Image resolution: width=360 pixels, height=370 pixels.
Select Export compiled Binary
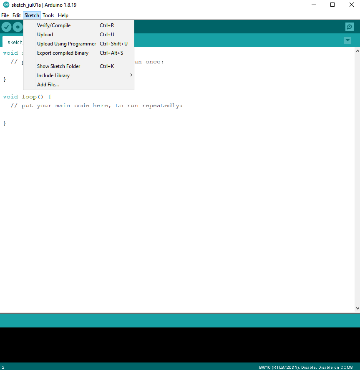78,53
